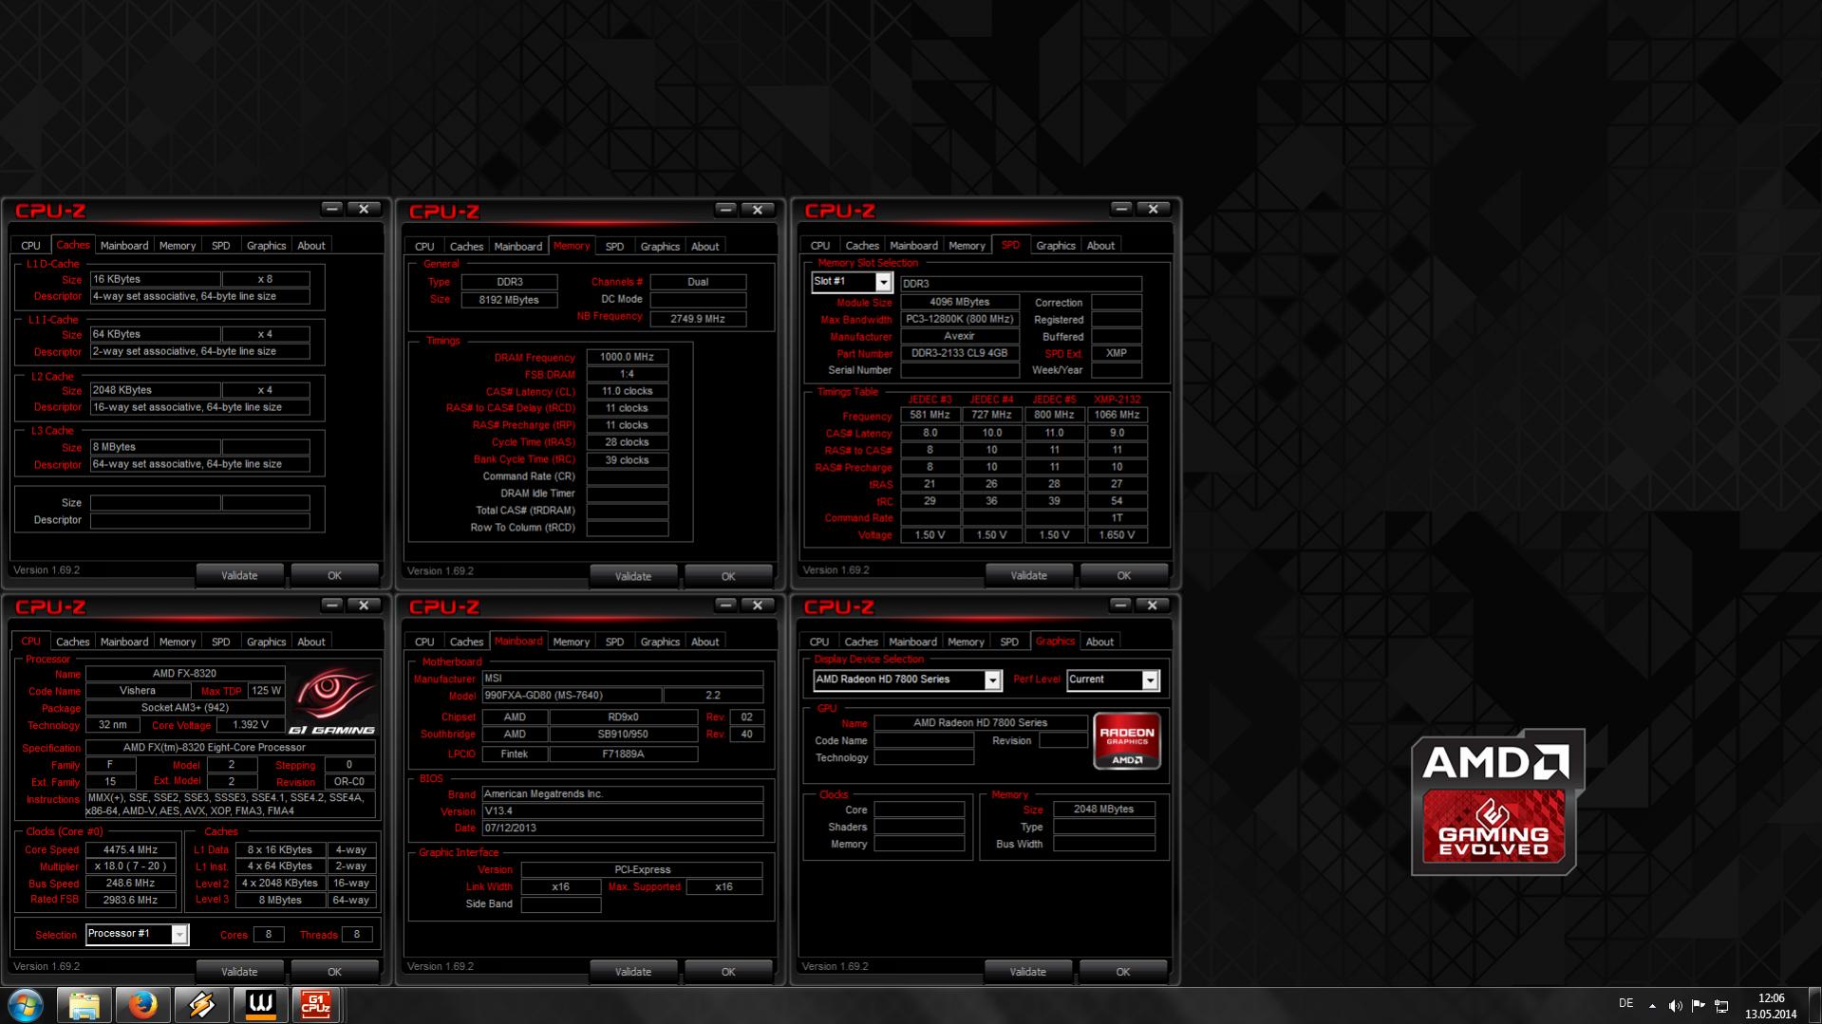Image resolution: width=1822 pixels, height=1024 pixels.
Task: Open File Explorer from the taskbar
Action: (x=84, y=1005)
